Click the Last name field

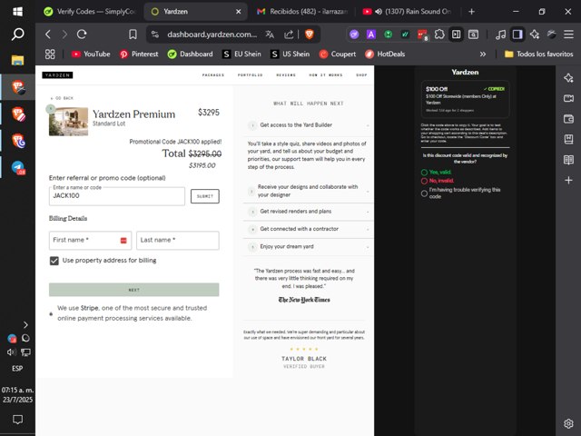coord(178,240)
